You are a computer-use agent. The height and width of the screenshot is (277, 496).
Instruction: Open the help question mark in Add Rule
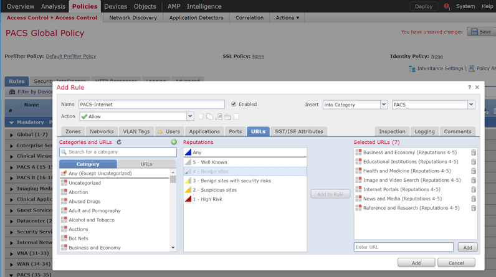coord(469,88)
